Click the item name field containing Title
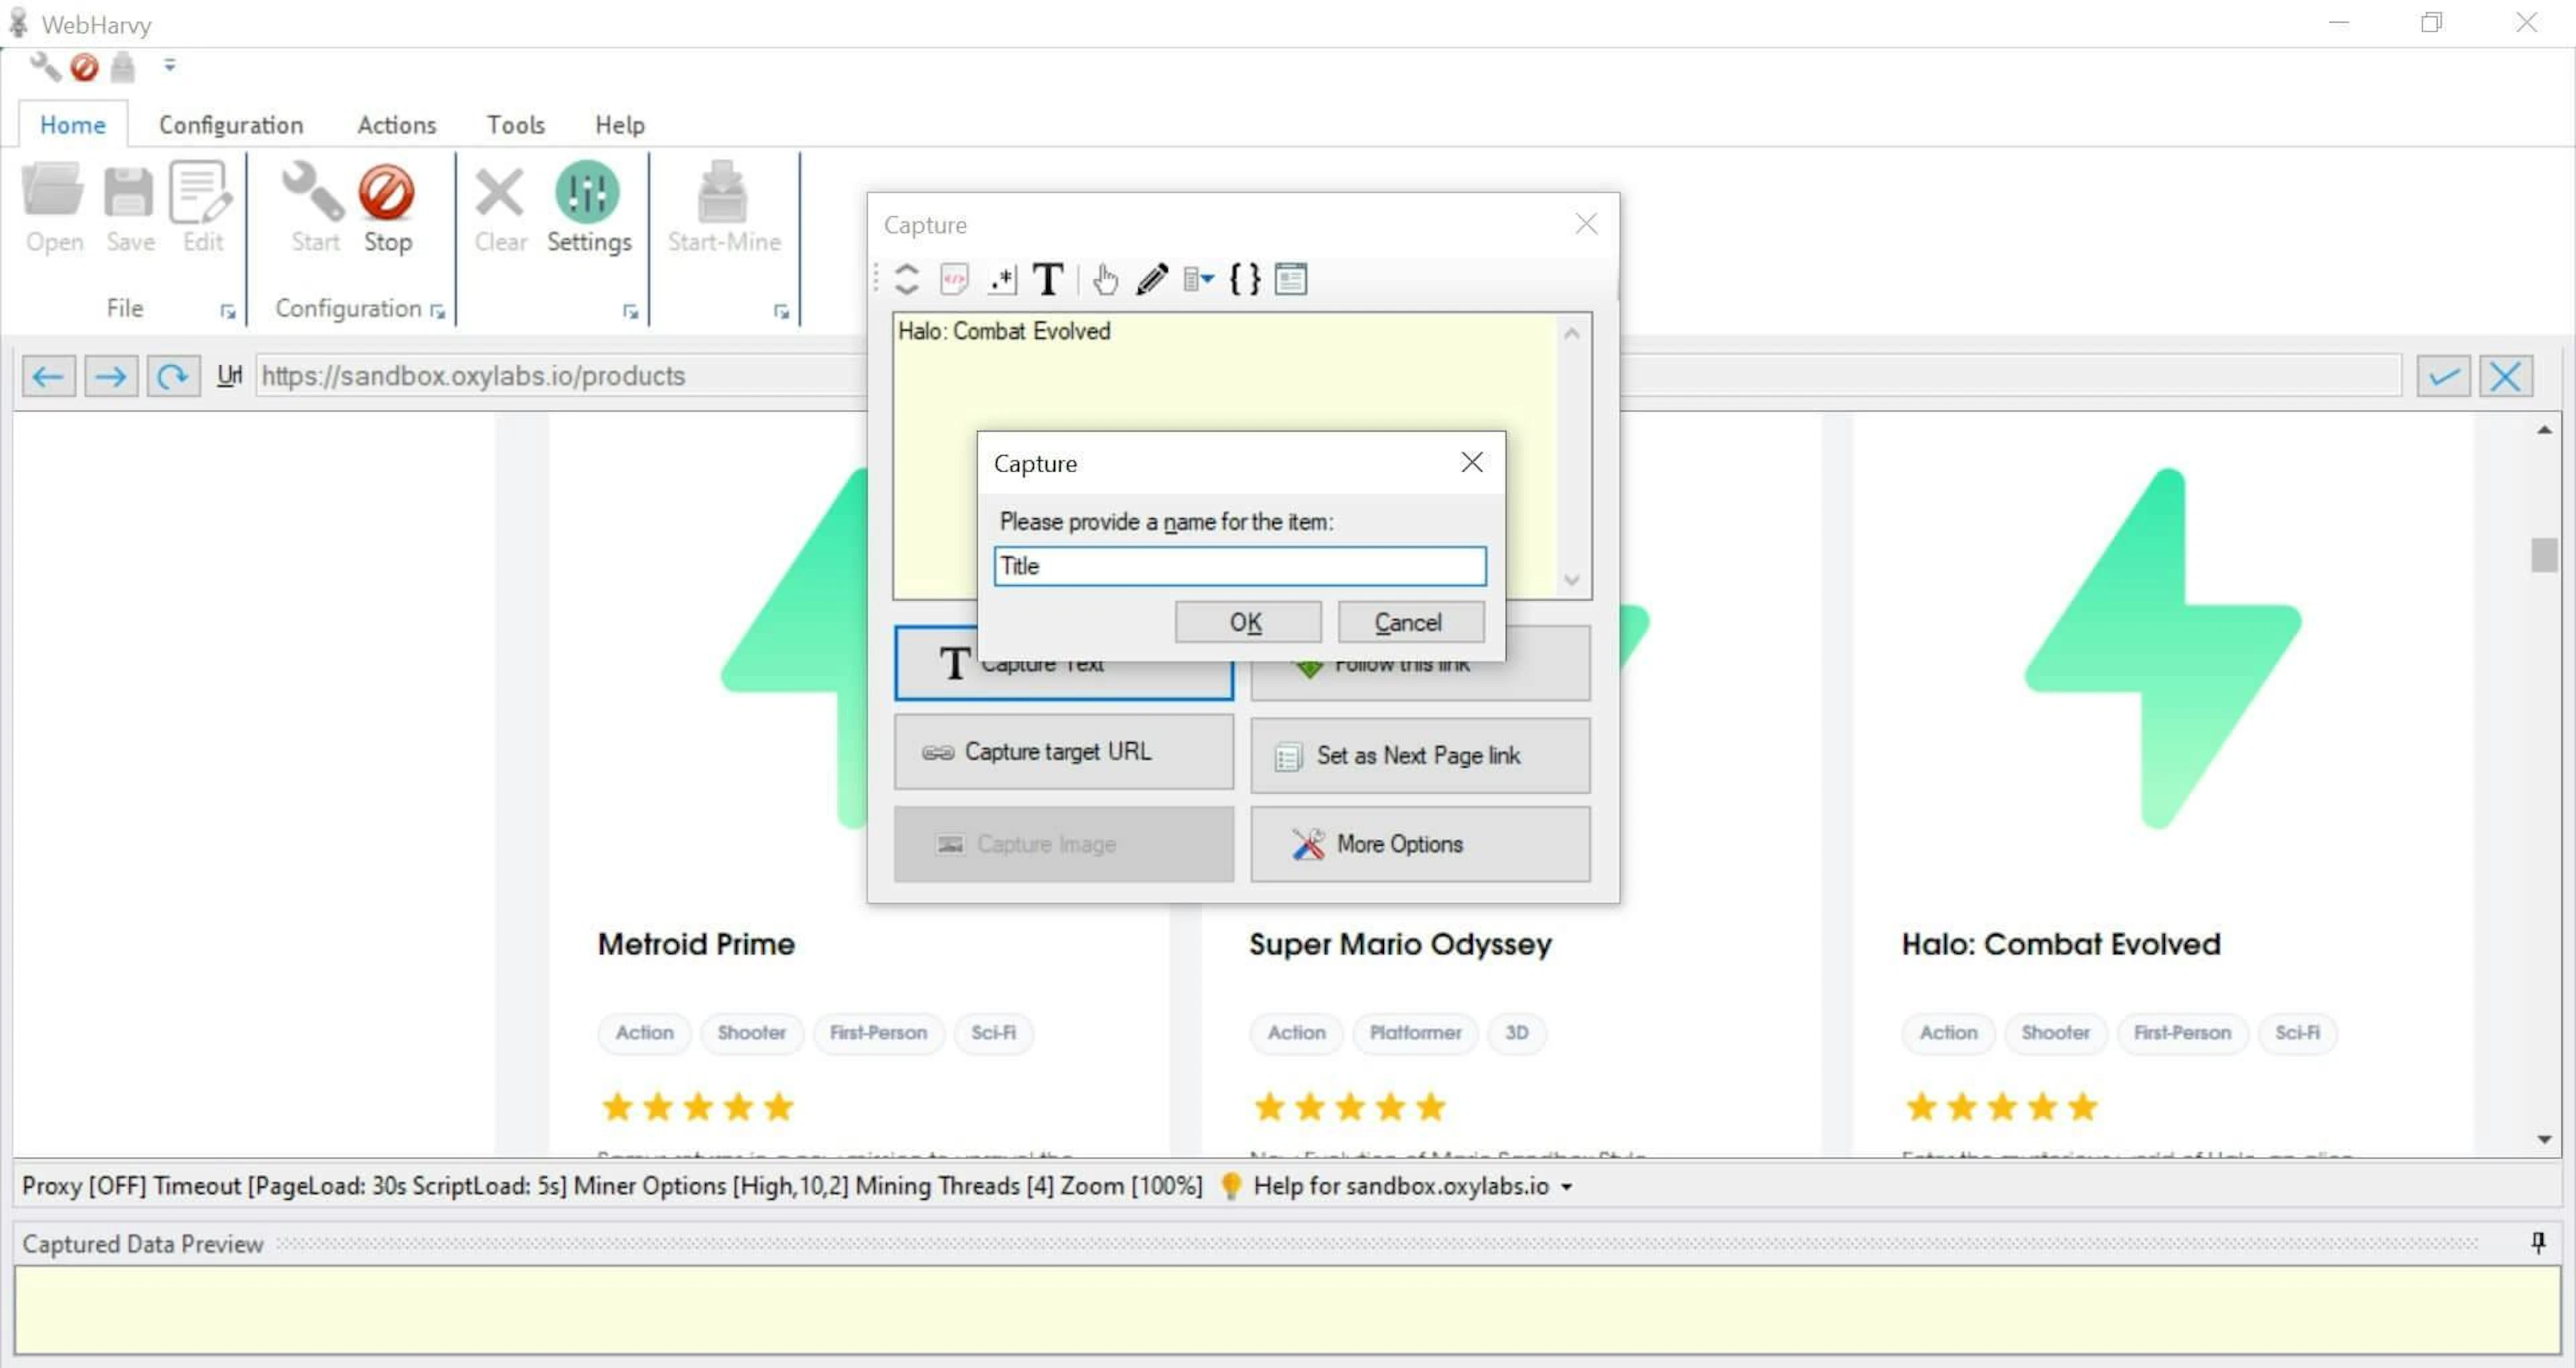This screenshot has height=1368, width=2576. [1240, 566]
